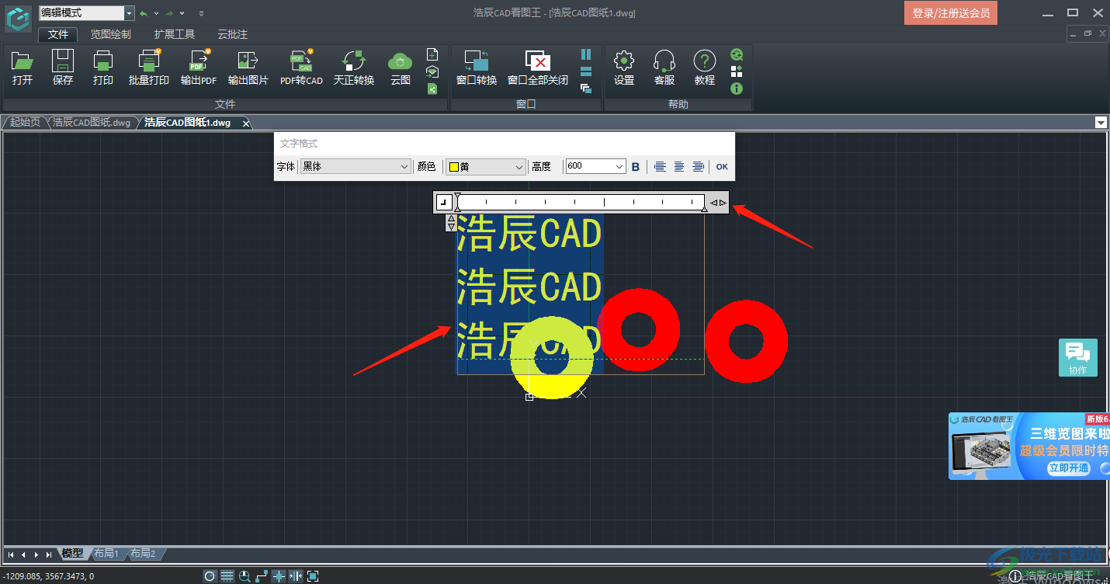This screenshot has height=584, width=1110.
Task: Open the quick access customize dropdown
Action: coord(202,13)
